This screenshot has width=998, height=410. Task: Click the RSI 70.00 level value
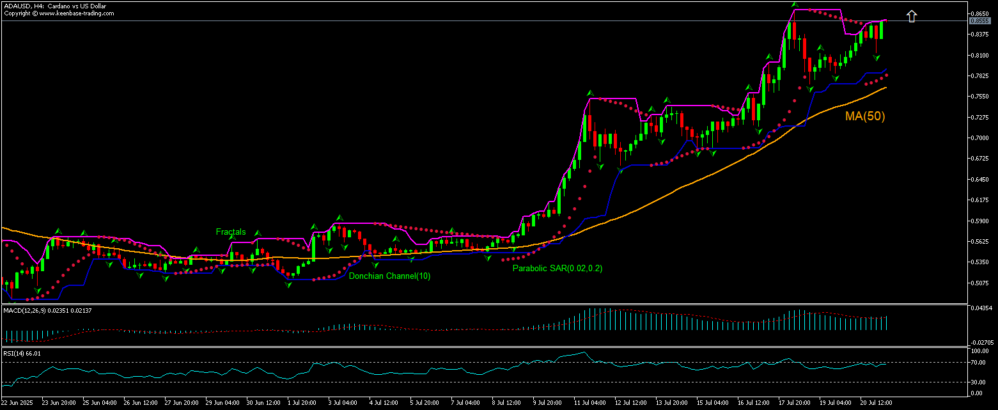click(x=979, y=363)
